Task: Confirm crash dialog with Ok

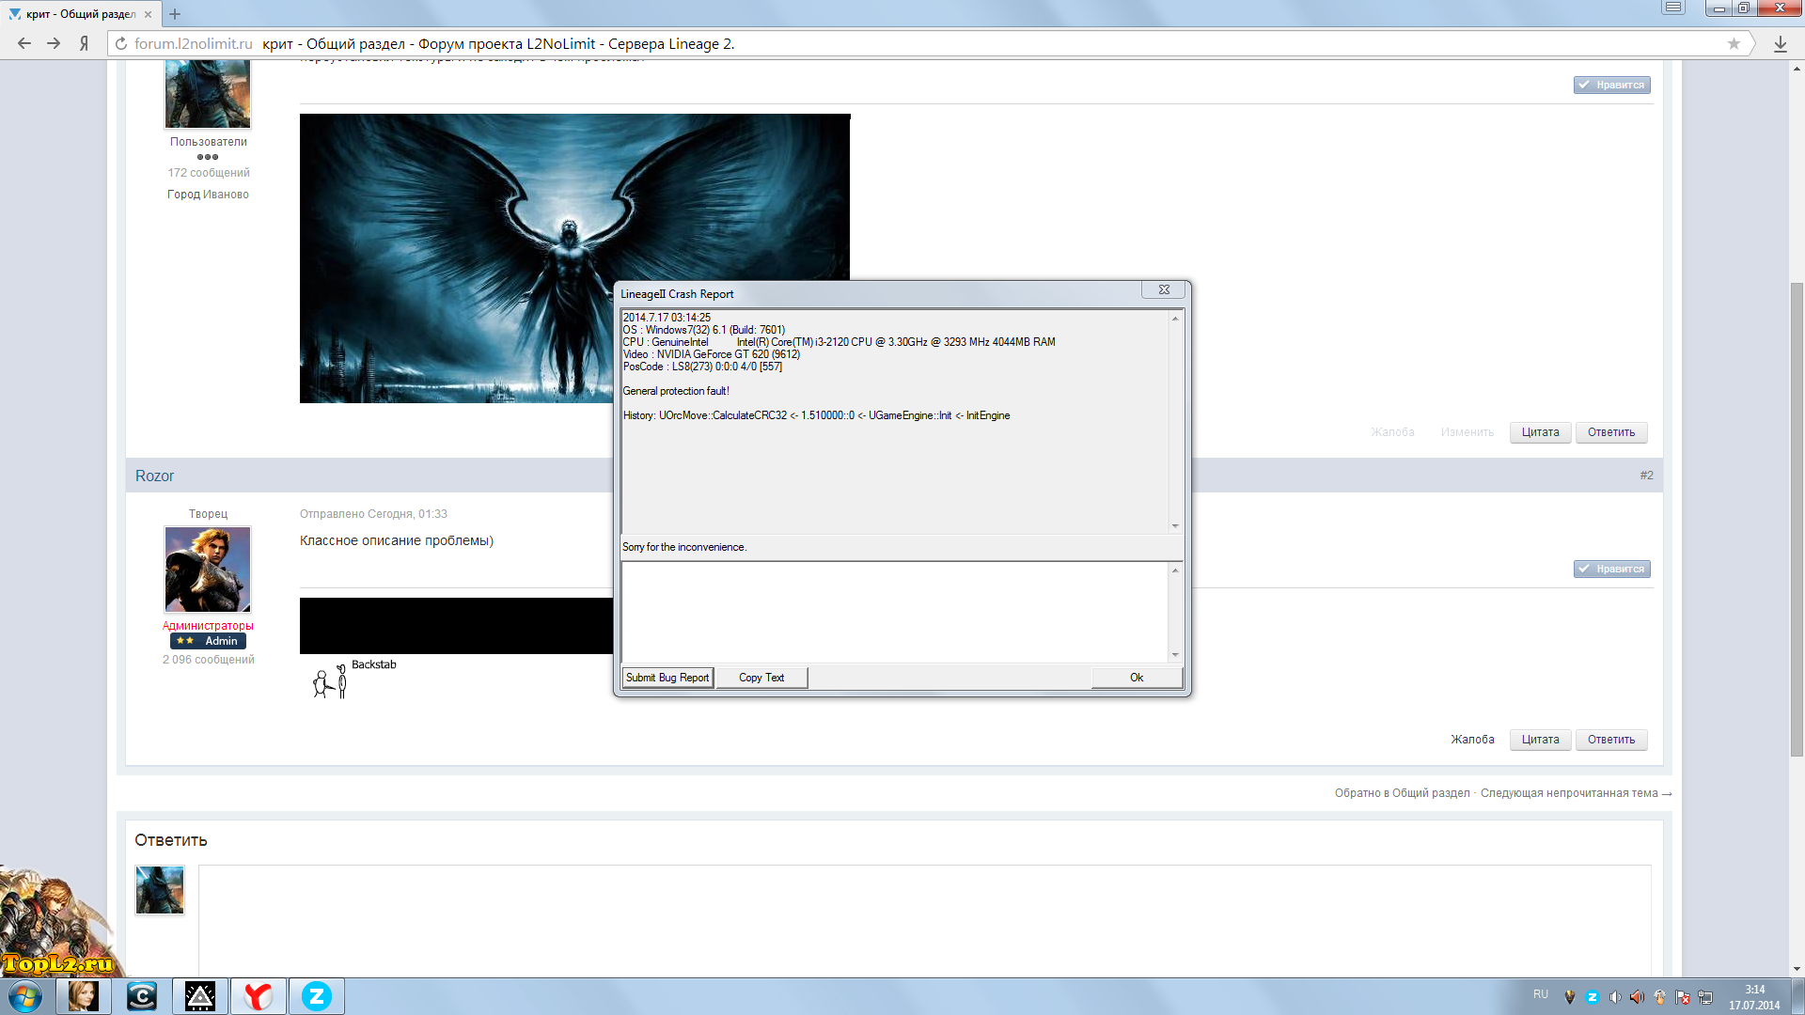Action: [1136, 678]
